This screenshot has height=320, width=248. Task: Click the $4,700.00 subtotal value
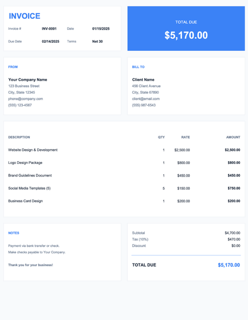tap(233, 233)
